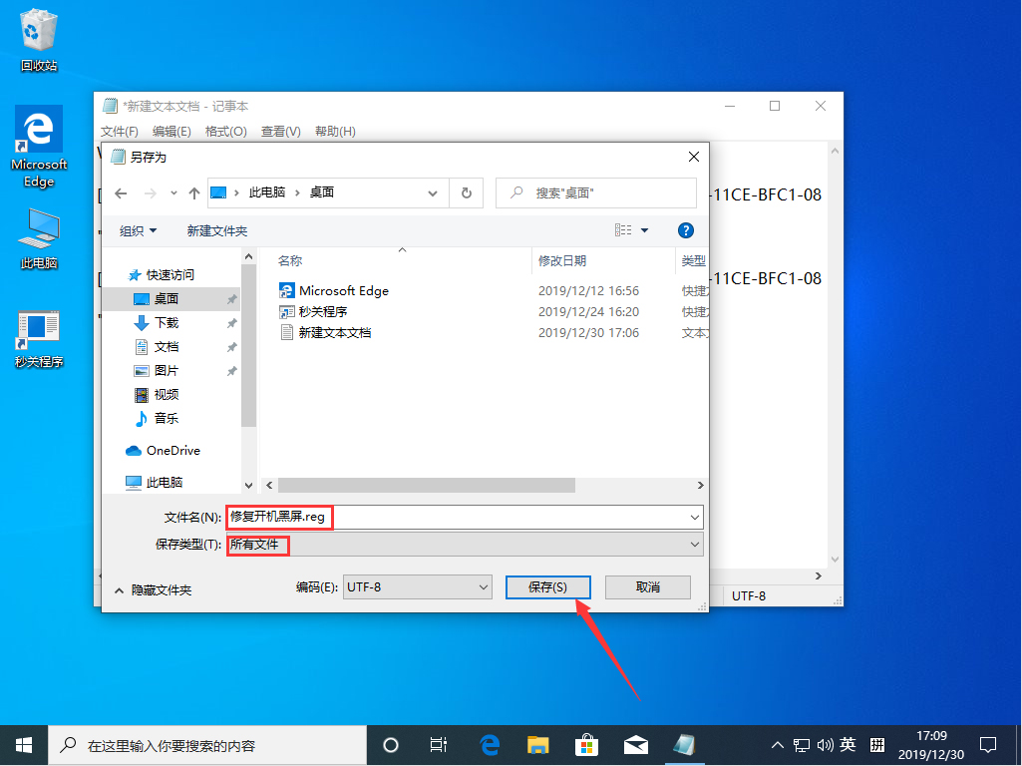The image size is (1022, 766).
Task: Open the 回收站 on the desktop
Action: coord(38,30)
